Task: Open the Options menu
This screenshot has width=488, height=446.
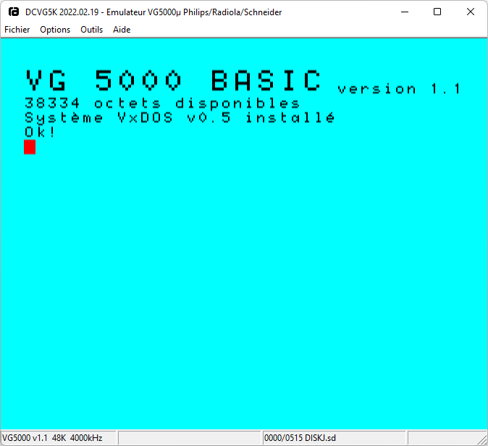Action: point(55,30)
